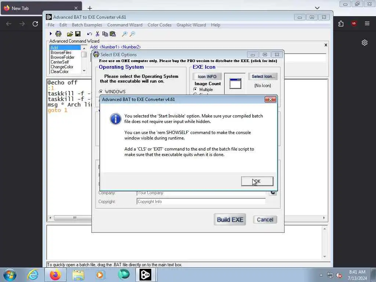Screen dimensions: 376x282
Task: Open Windows Explorer from the taskbar
Action: pyautogui.click(x=78, y=275)
